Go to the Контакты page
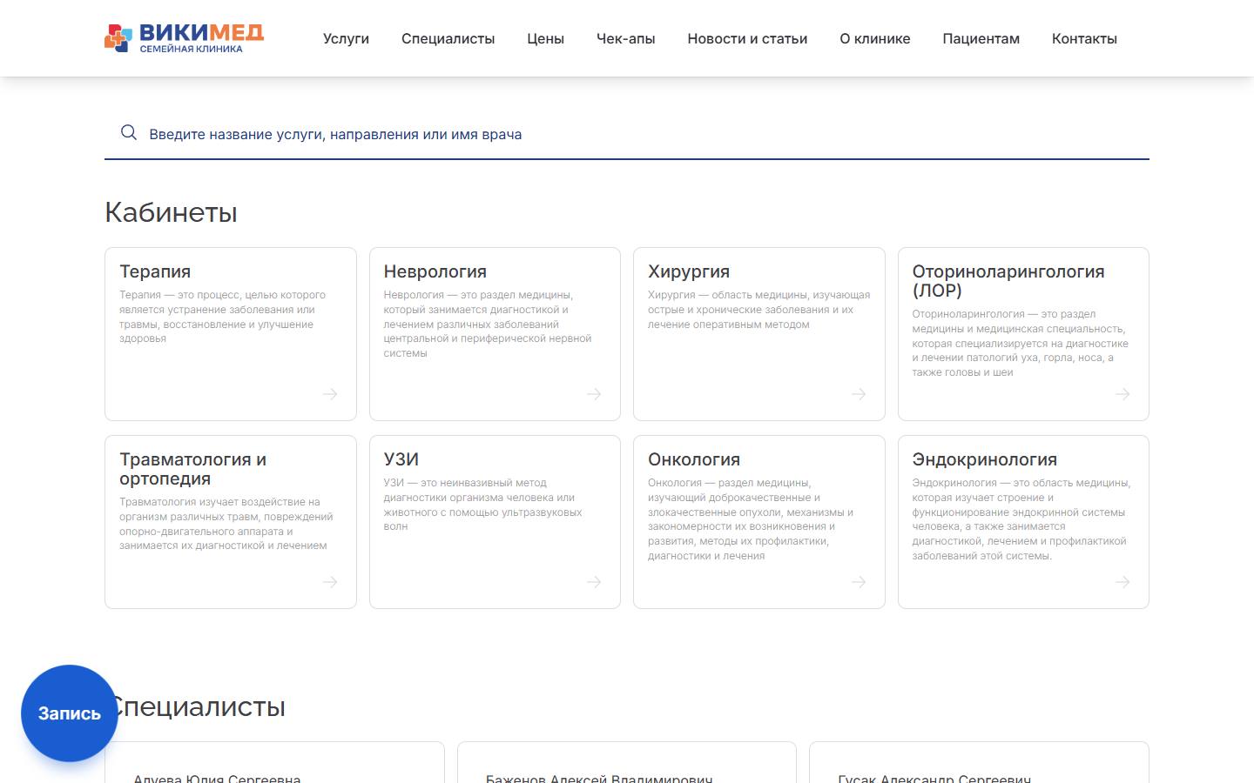This screenshot has height=783, width=1254. [1084, 39]
